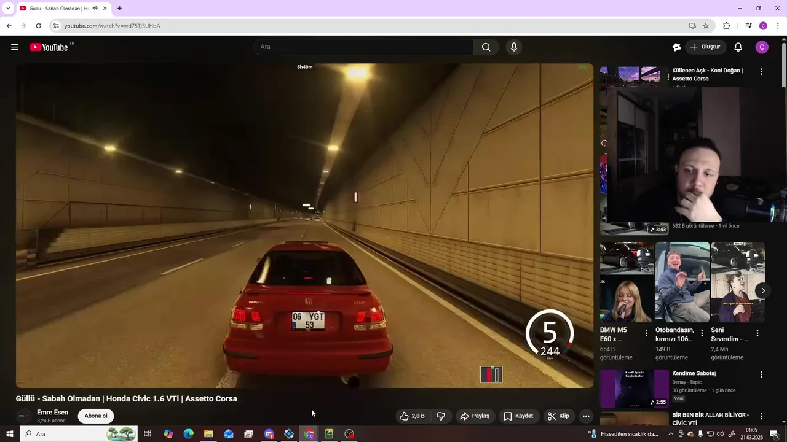Open the BİR BEN BİR ALLAH BİLİYOR video title
This screenshot has width=787, height=442.
pyautogui.click(x=710, y=419)
